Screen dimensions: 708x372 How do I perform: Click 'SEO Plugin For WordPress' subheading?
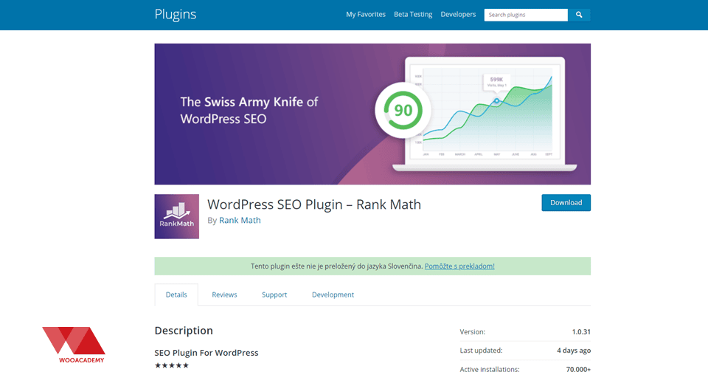(206, 353)
